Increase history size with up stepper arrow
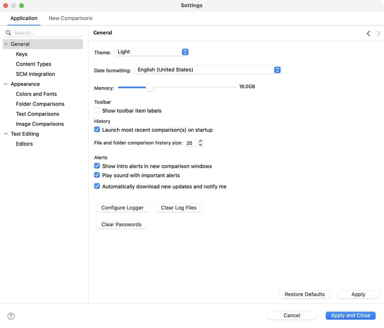The height and width of the screenshot is (328, 384). pyautogui.click(x=200, y=141)
